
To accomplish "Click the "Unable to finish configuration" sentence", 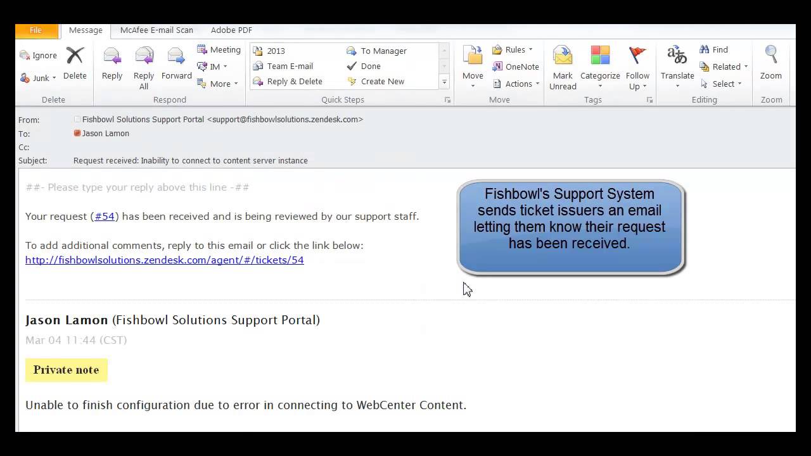I will 246,405.
